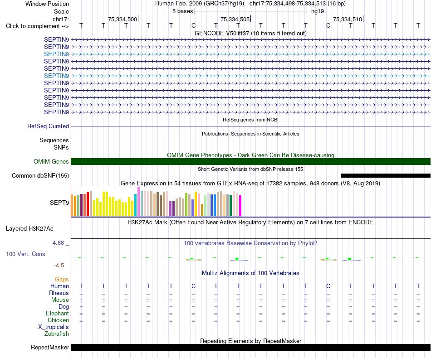431x358 pixels.
Task: Click the RepeatMasker track label
Action: pyautogui.click(x=50, y=347)
